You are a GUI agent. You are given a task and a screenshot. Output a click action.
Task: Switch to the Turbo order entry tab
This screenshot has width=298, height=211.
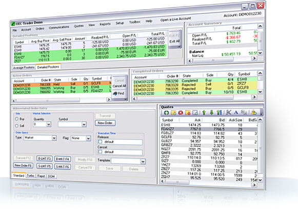[x=30, y=176]
